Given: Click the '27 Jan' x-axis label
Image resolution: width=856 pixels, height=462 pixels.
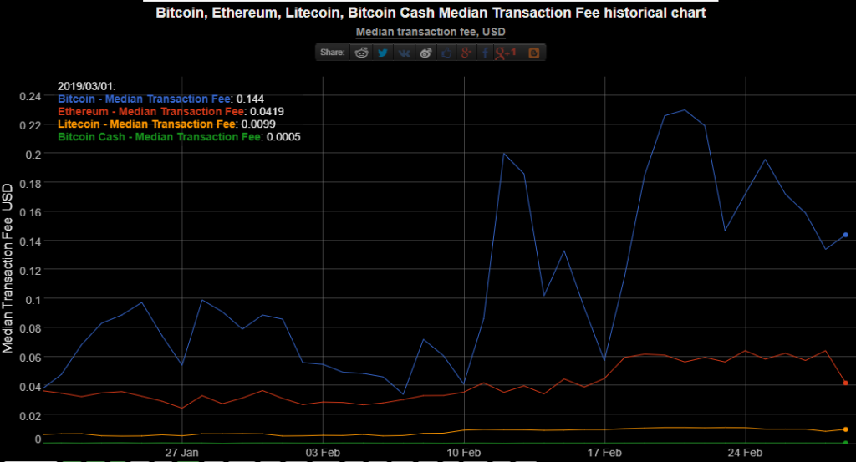Looking at the screenshot, I should (x=181, y=452).
